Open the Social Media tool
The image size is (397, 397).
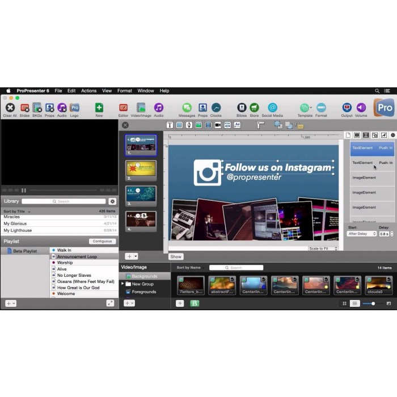coord(272,108)
